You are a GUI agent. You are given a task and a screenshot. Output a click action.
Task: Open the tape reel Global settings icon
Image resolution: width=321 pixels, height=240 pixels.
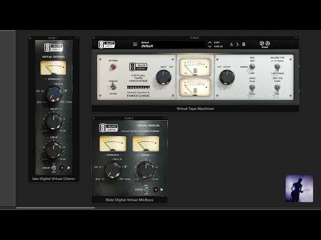tap(265, 43)
